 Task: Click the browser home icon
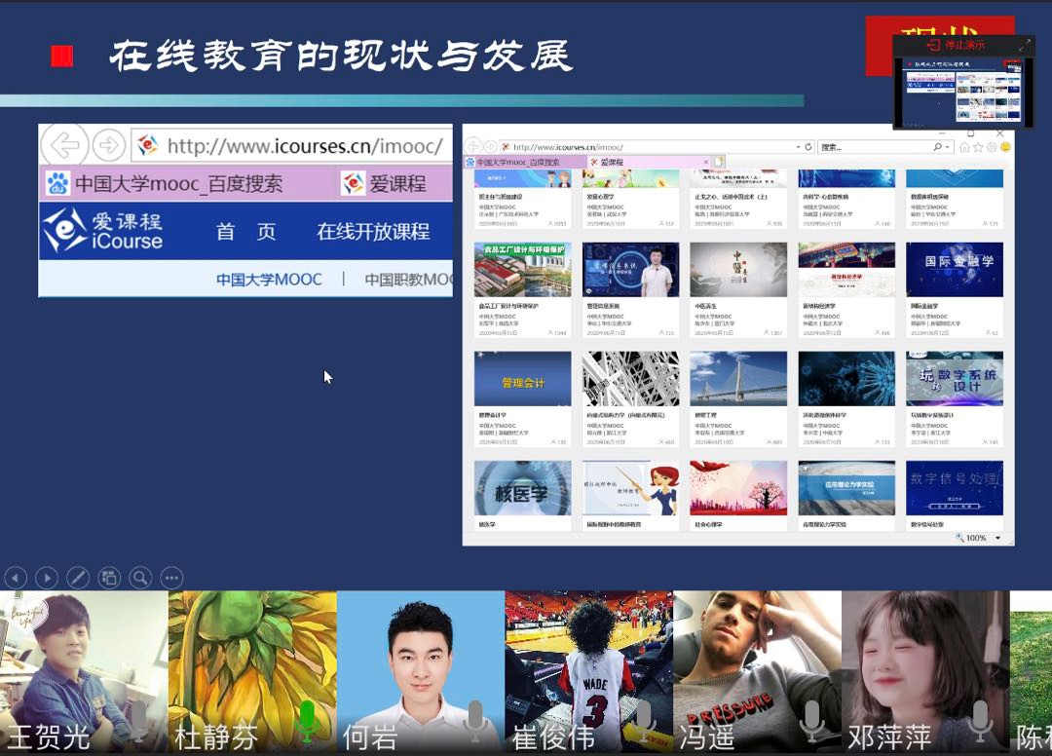point(964,147)
